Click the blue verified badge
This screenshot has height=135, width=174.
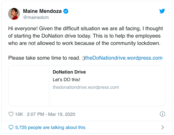coord(67,11)
